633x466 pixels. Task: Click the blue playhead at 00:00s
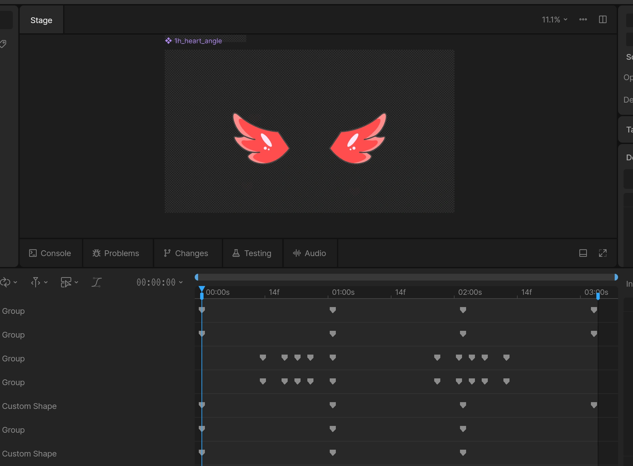tap(202, 292)
